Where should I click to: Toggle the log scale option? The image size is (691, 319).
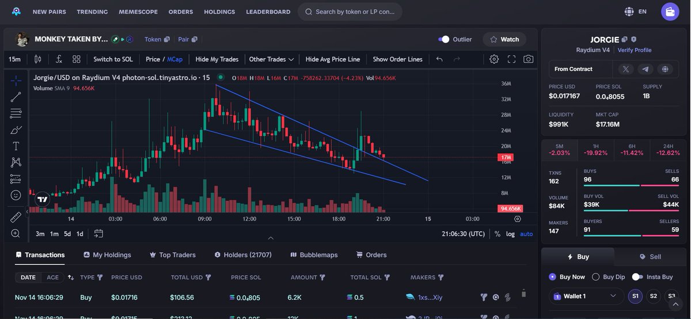pyautogui.click(x=510, y=234)
